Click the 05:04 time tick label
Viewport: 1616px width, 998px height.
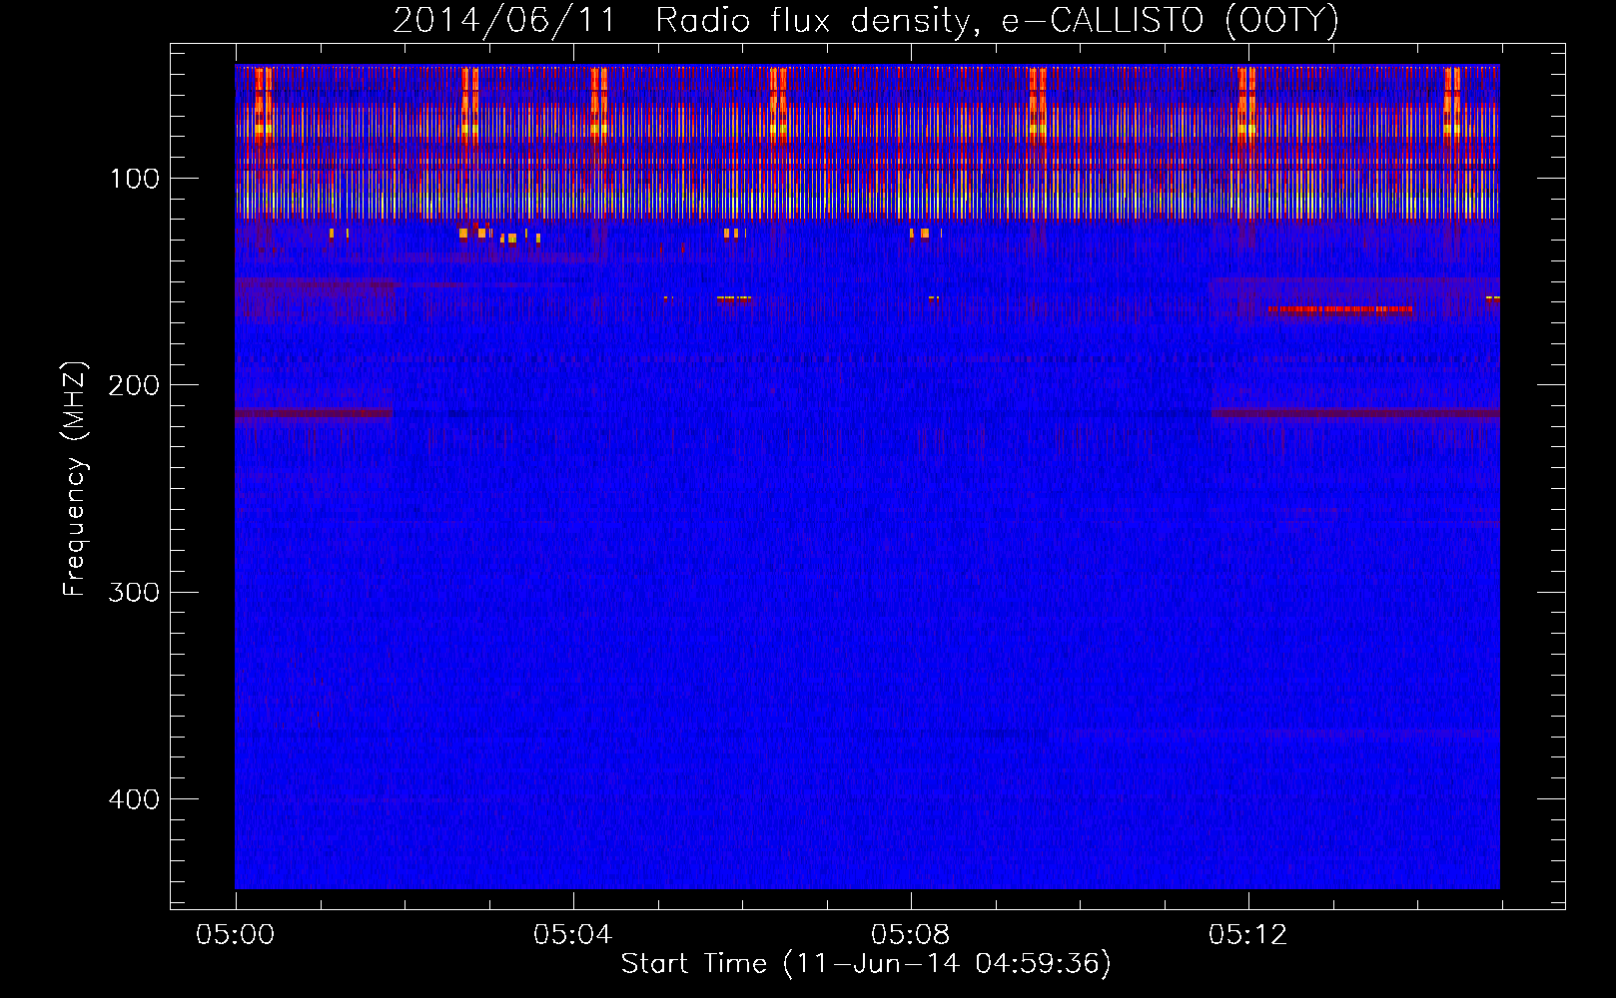[572, 935]
